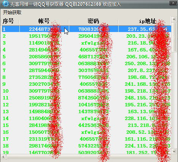Viewport: 178px width, 162px height.
Task: Click IP starting 167.65 in row 4
Action: pyautogui.click(x=148, y=50)
